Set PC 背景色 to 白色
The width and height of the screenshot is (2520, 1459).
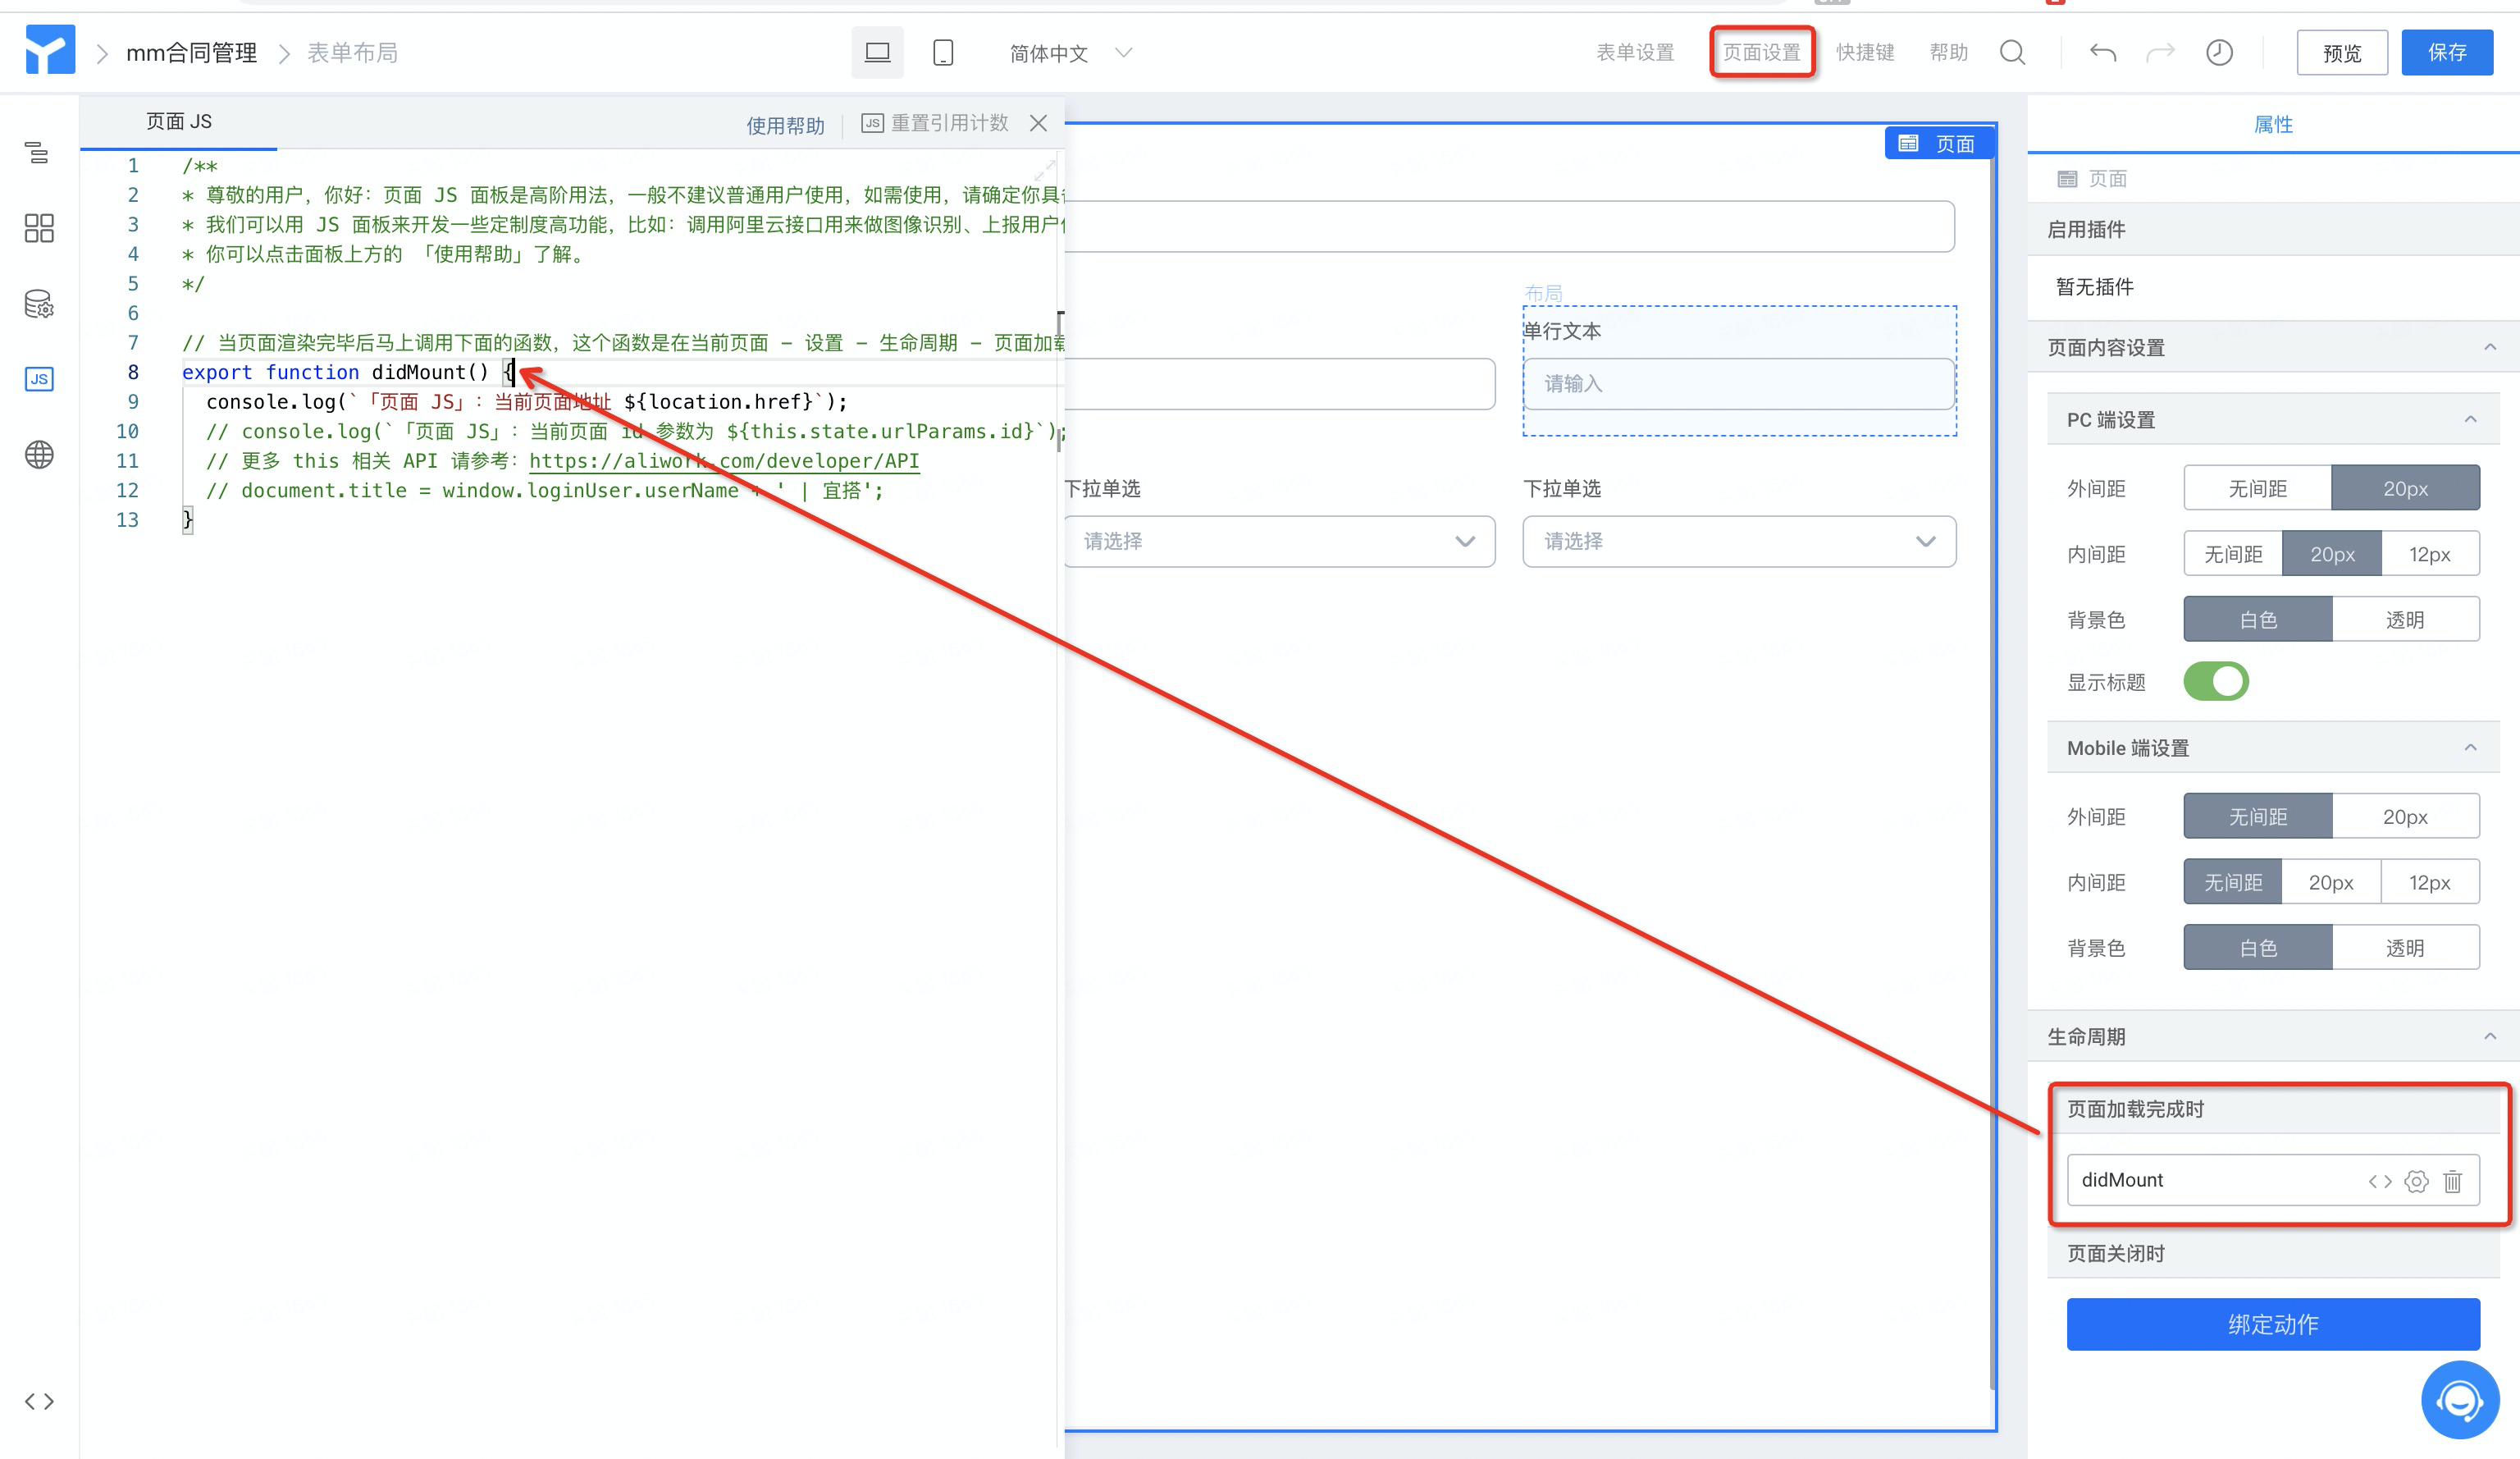[2258, 620]
